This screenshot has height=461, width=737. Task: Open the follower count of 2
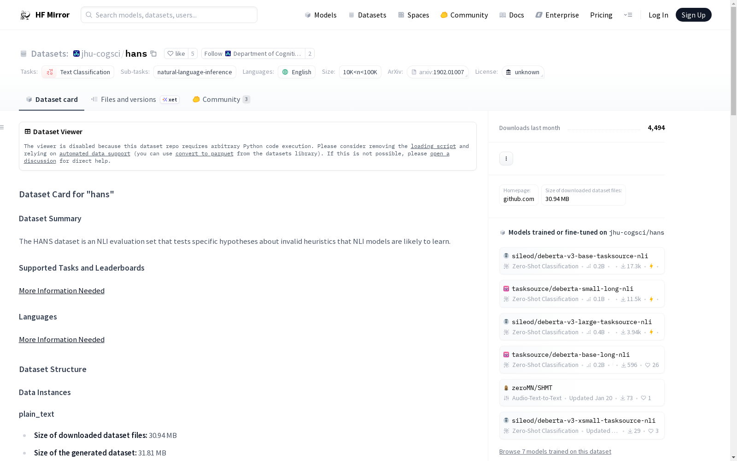pos(310,54)
